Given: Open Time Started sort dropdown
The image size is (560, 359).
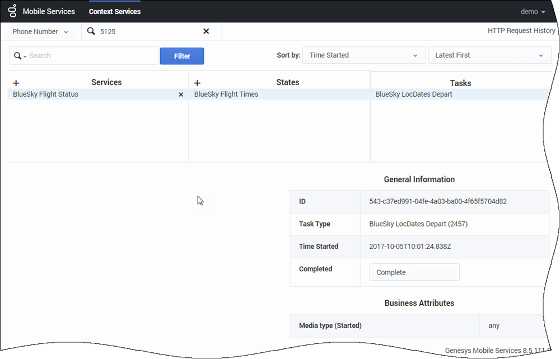Looking at the screenshot, I should 364,55.
